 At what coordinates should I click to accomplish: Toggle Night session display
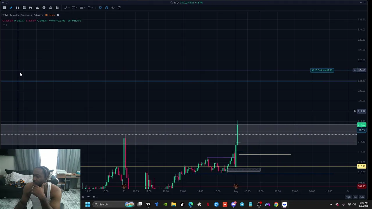coord(348,197)
